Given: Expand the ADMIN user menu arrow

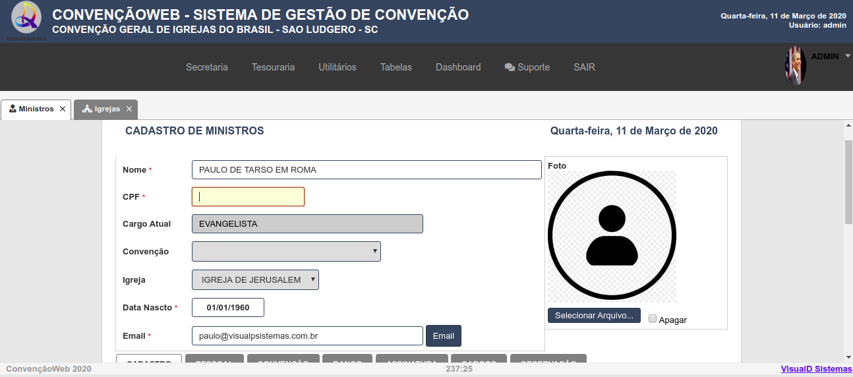Looking at the screenshot, I should click(x=847, y=56).
